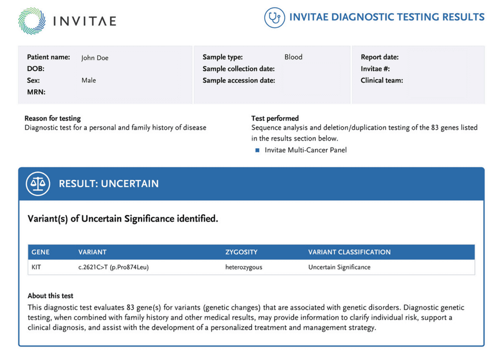The image size is (502, 355).
Task: Click the blue square bullet next to panel name
Action: point(258,150)
